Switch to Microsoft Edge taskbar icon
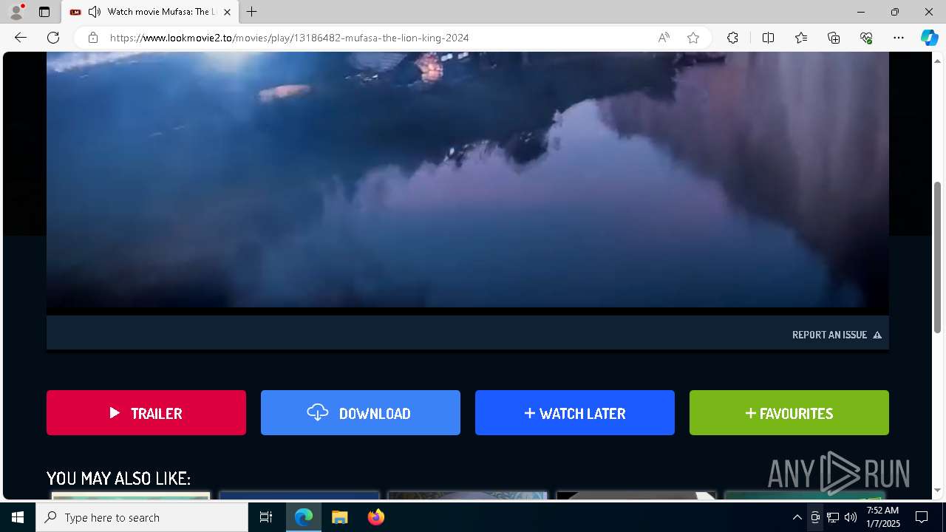The image size is (946, 532). (x=304, y=517)
